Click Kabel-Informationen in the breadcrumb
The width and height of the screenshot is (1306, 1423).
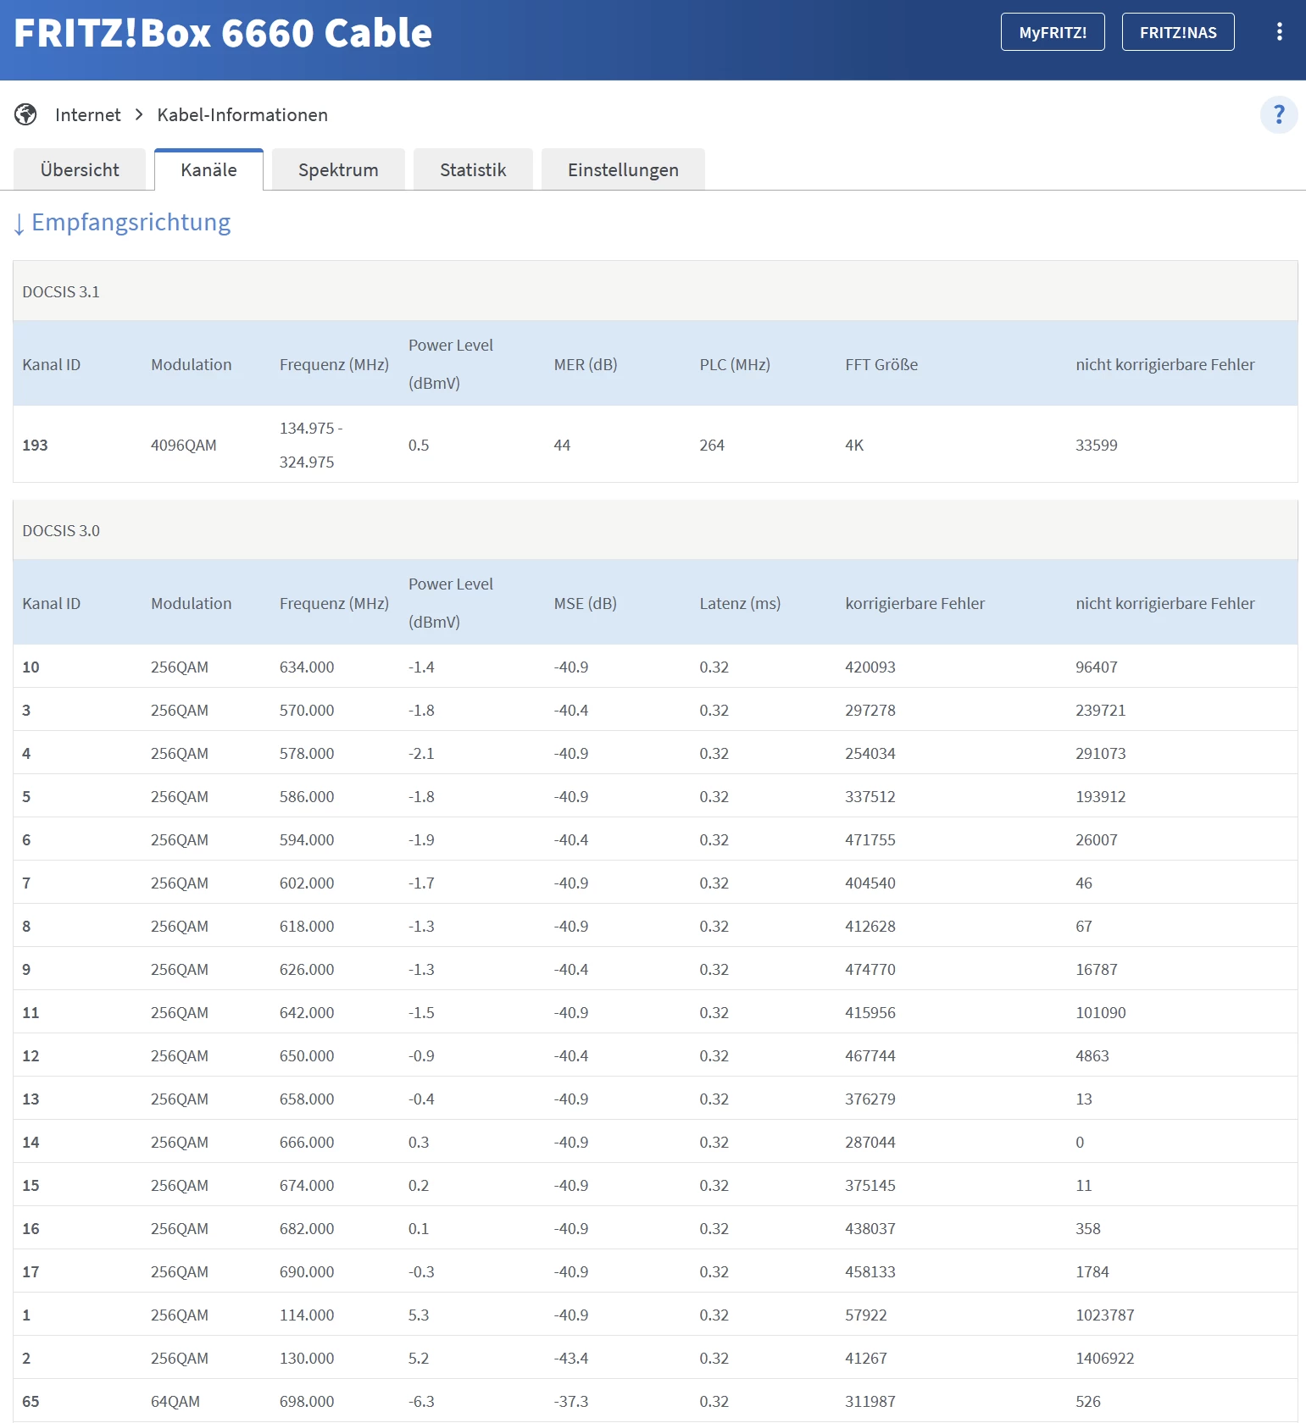tap(242, 115)
